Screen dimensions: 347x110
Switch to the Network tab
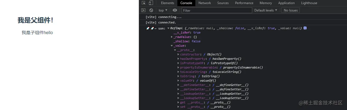pyautogui.click(x=205, y=3)
